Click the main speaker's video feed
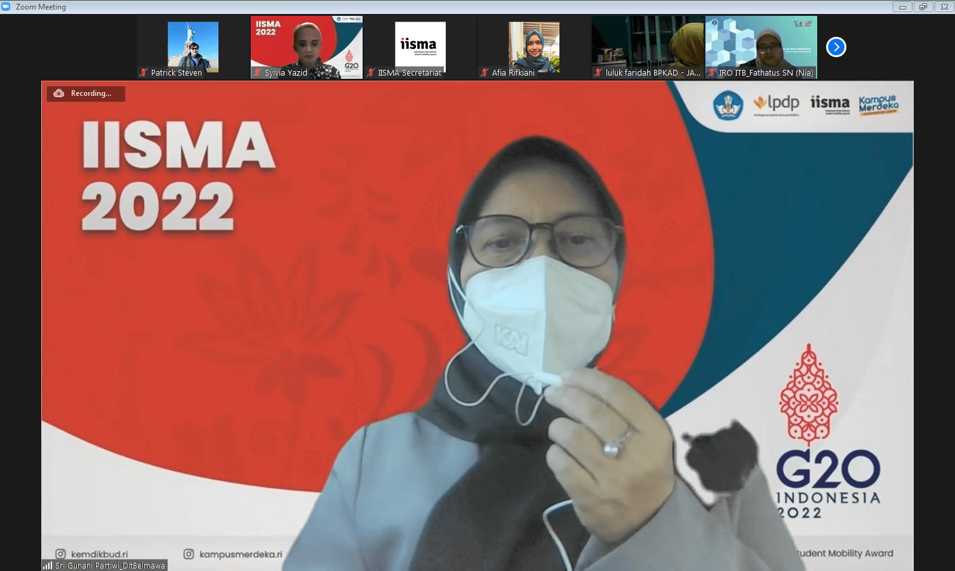This screenshot has height=571, width=955. [476, 318]
